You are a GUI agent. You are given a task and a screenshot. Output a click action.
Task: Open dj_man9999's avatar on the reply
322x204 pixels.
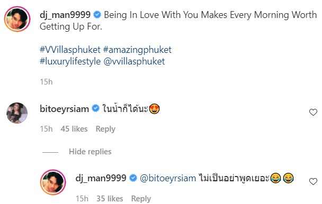(53, 182)
